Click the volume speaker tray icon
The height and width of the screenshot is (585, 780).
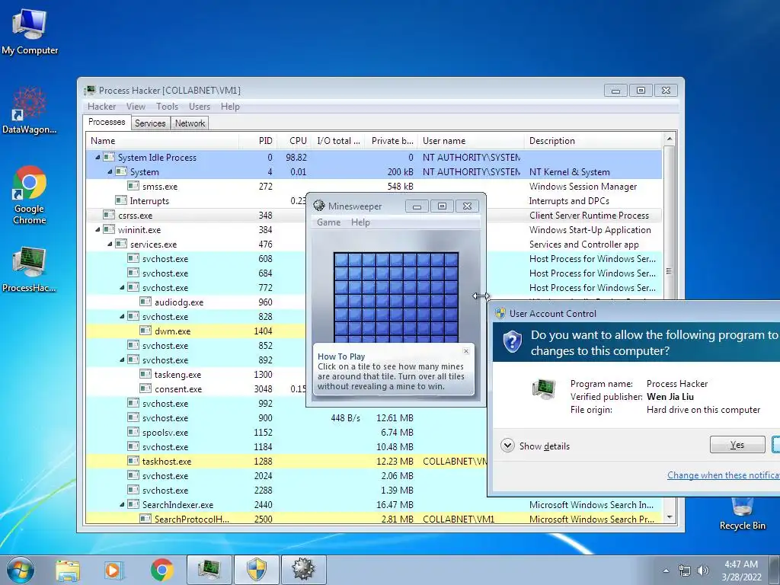[703, 571]
